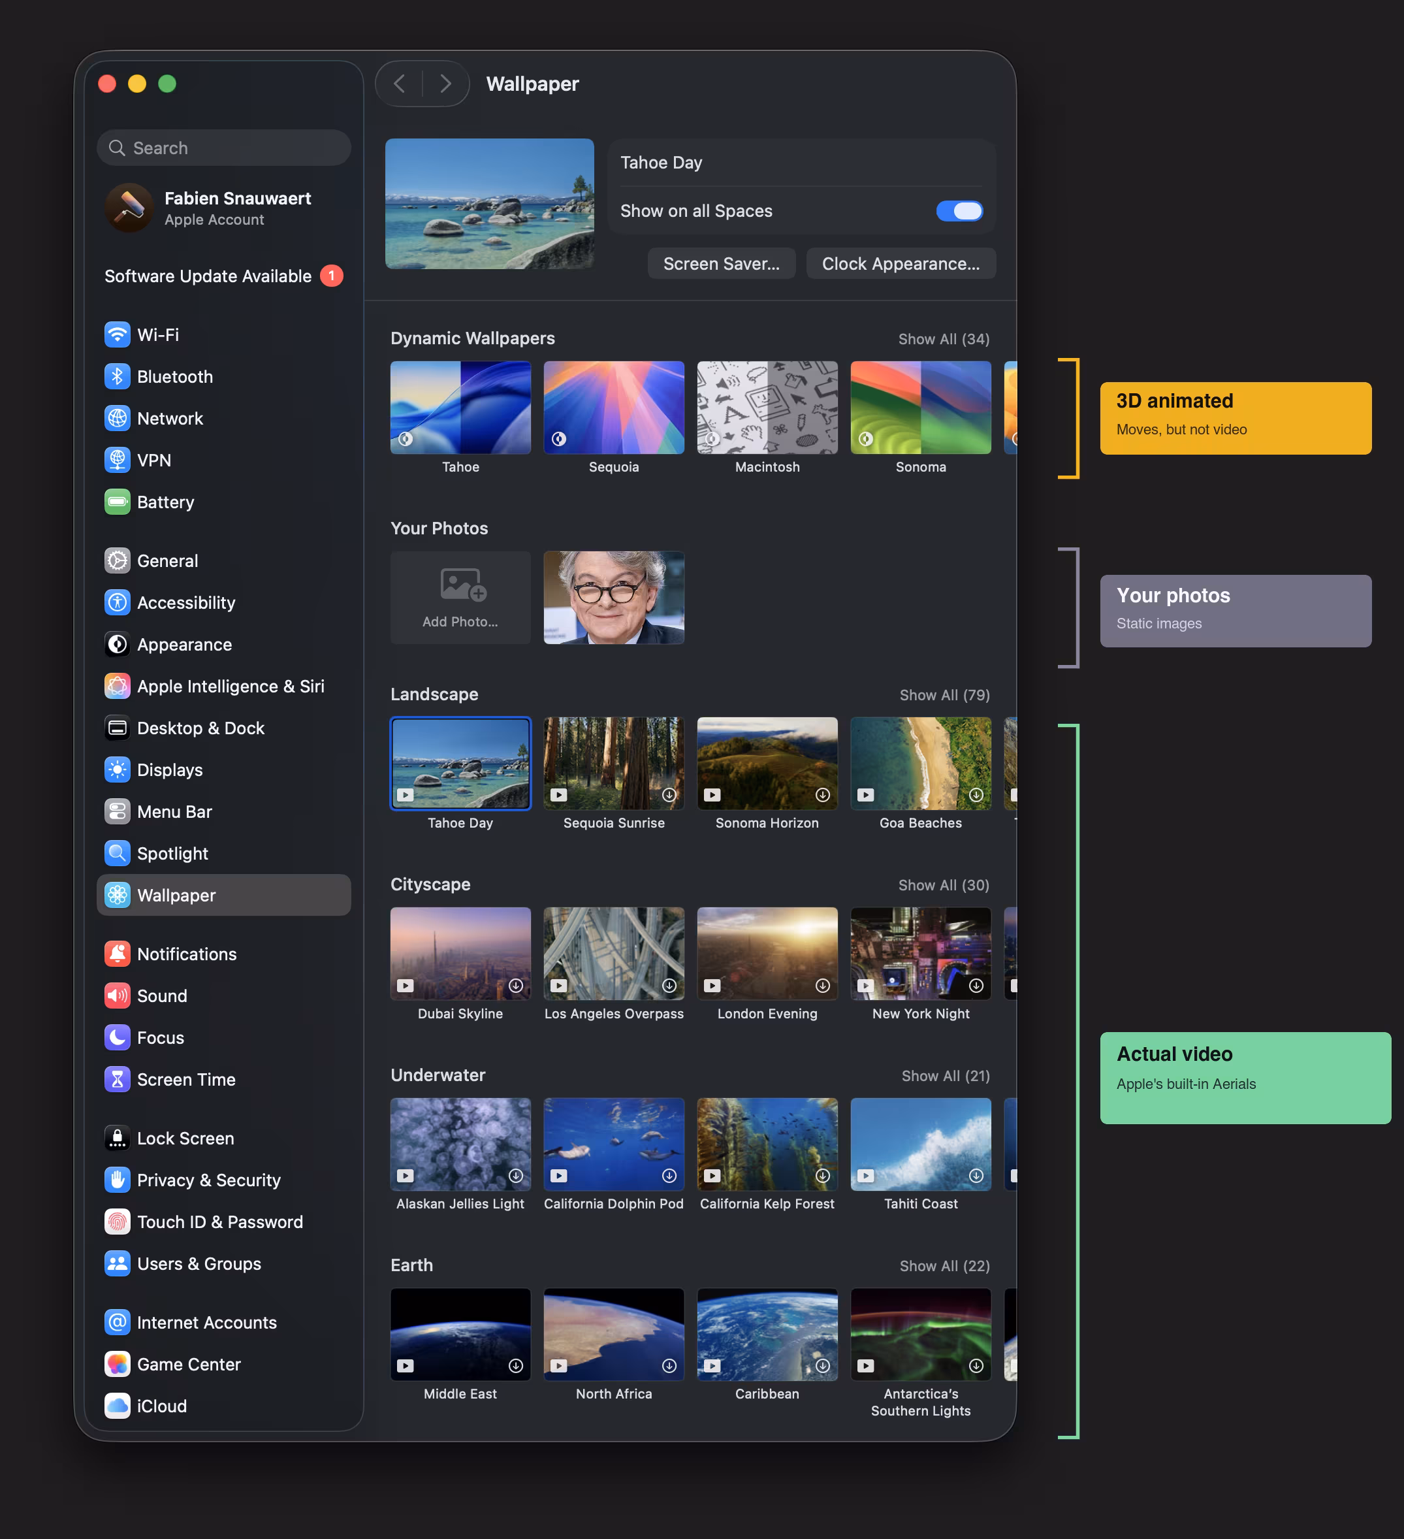
Task: Pick California Kelp Forest wallpaper
Action: [767, 1144]
